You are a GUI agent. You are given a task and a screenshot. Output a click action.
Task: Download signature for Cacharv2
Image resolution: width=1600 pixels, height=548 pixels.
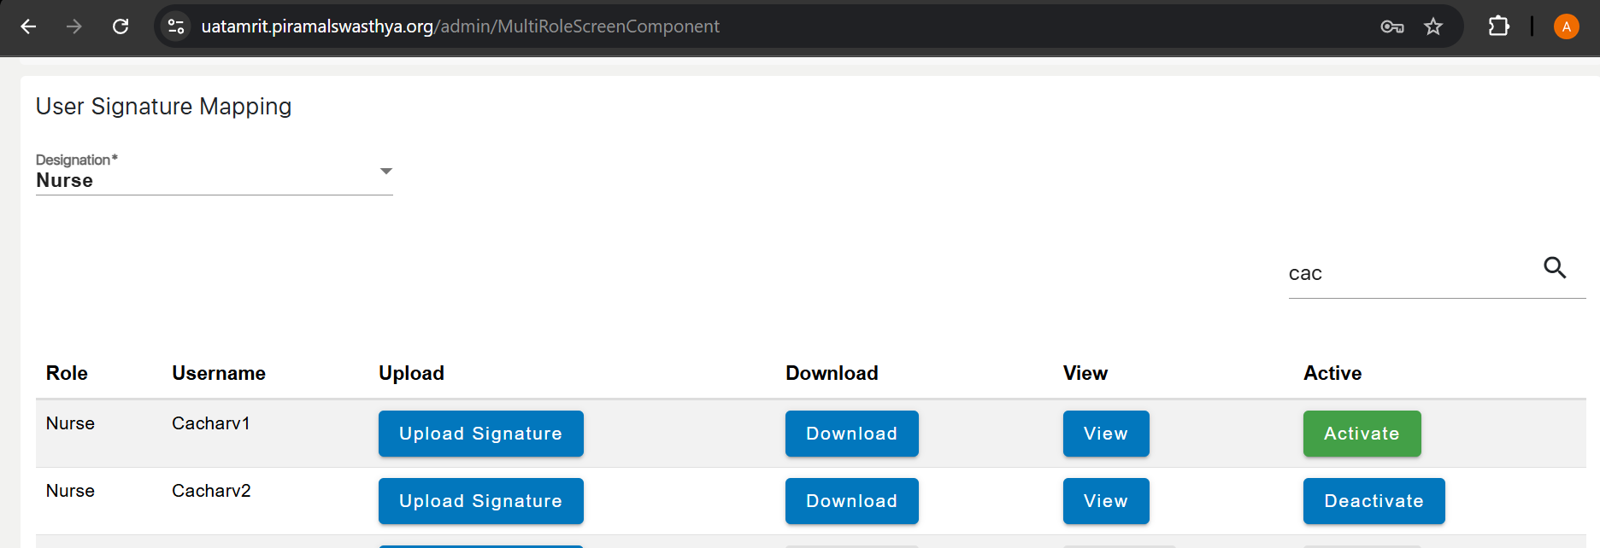coord(851,501)
